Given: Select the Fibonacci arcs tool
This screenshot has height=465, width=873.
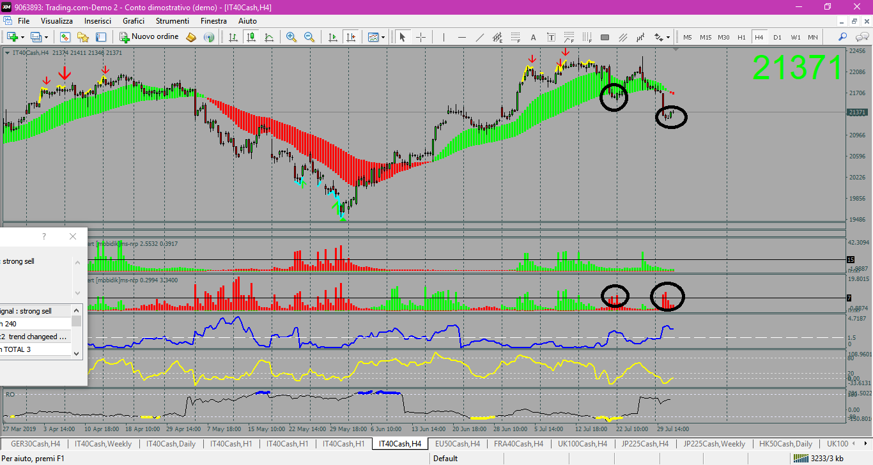Looking at the screenshot, I should (x=569, y=37).
